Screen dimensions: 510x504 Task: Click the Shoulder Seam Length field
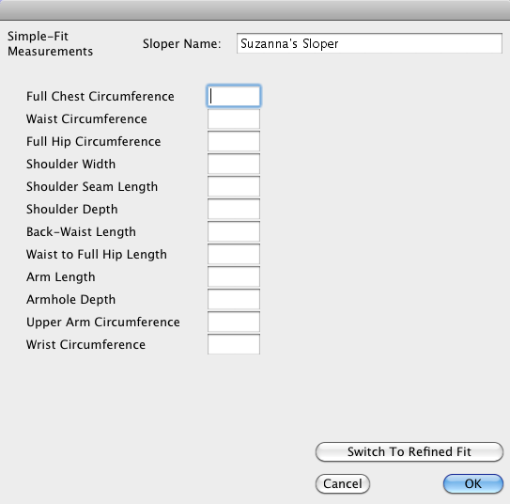coord(234,186)
